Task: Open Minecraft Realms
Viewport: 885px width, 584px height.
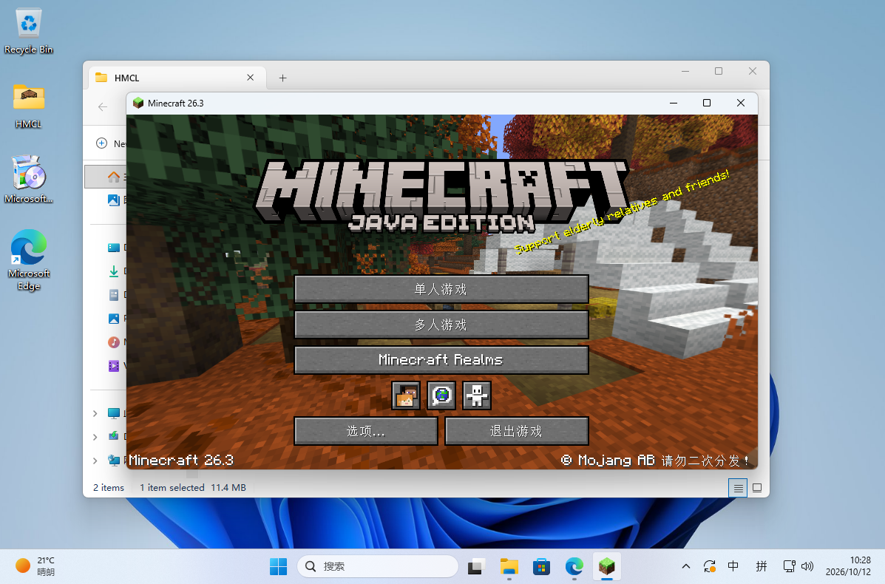Action: pyautogui.click(x=441, y=360)
